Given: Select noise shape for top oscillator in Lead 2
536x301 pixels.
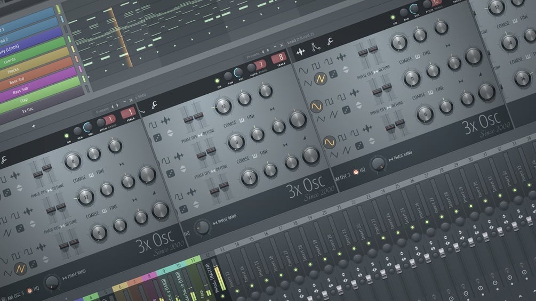Looking at the screenshot, I should 341,57.
